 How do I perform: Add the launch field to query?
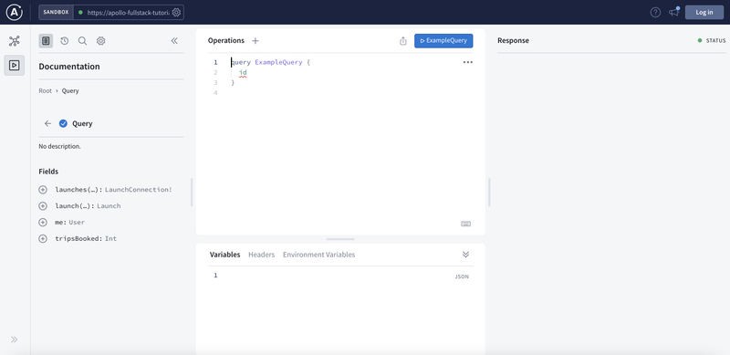[x=43, y=206]
